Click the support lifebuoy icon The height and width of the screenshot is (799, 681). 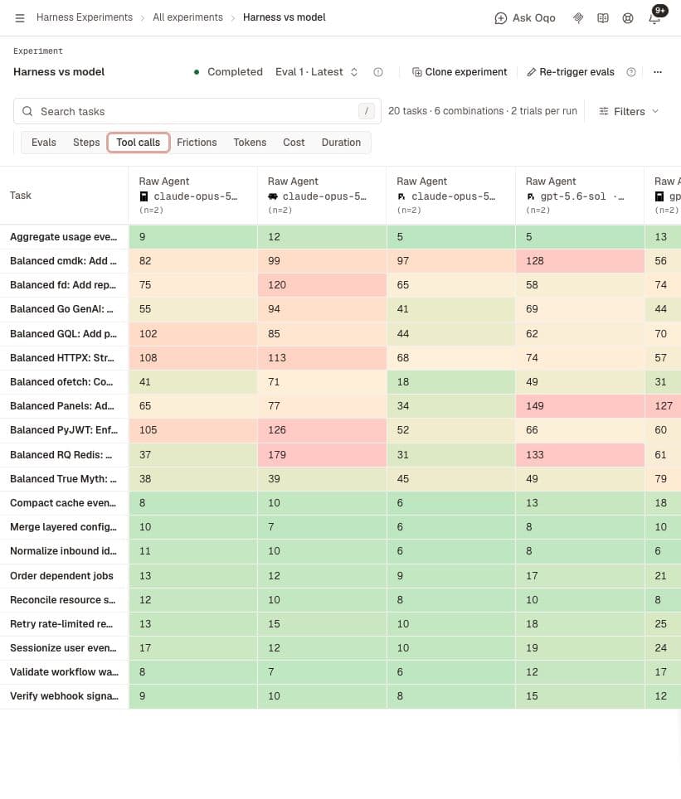pyautogui.click(x=628, y=18)
